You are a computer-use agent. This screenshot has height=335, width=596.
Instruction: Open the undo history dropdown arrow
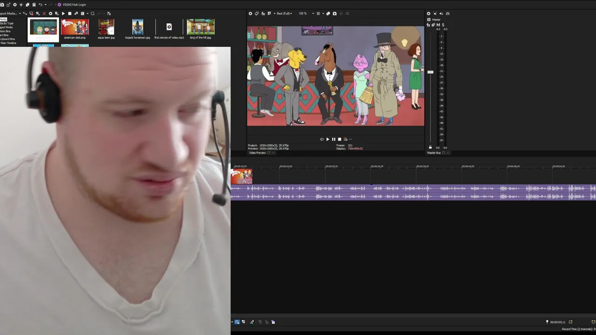46,5
